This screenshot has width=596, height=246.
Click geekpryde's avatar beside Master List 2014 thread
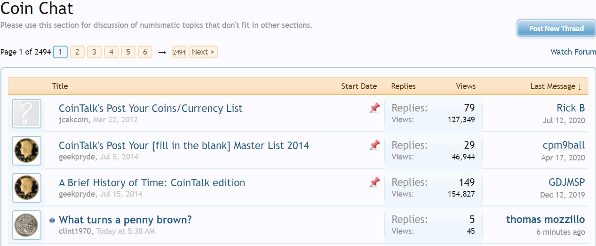[26, 151]
